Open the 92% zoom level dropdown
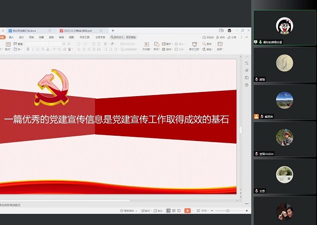This screenshot has height=225, width=317. (204, 211)
